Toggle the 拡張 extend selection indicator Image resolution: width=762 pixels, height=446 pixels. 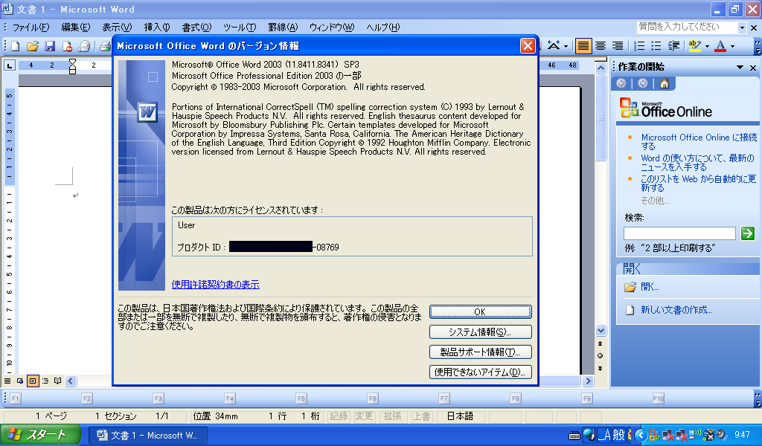click(x=393, y=416)
